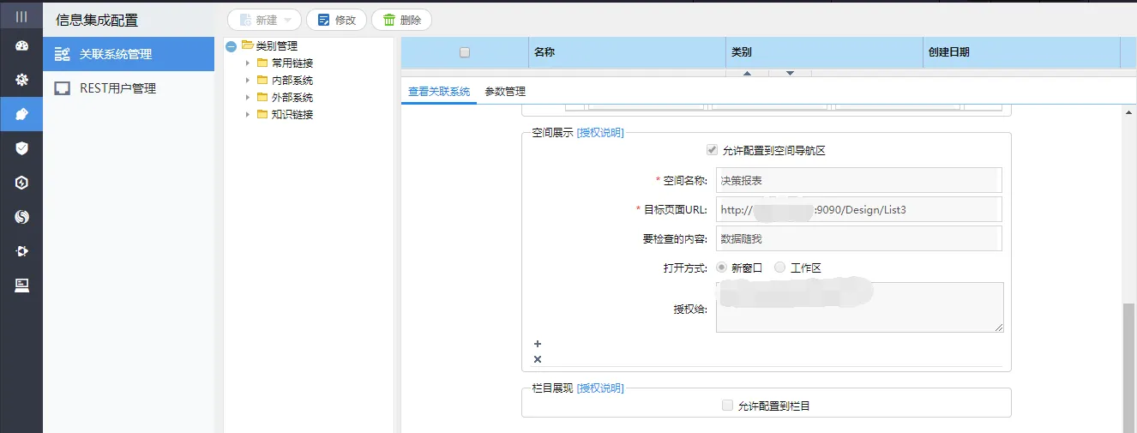The width and height of the screenshot is (1137, 433).
Task: Open the shield checkmark security icon
Action: [x=21, y=148]
